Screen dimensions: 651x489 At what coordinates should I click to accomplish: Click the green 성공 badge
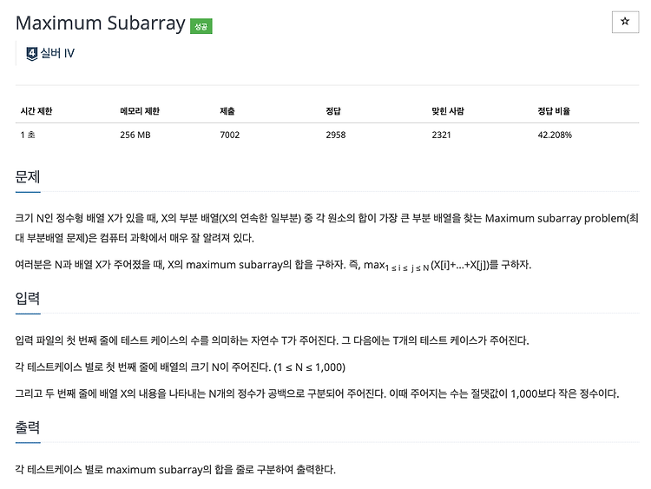[x=201, y=26]
